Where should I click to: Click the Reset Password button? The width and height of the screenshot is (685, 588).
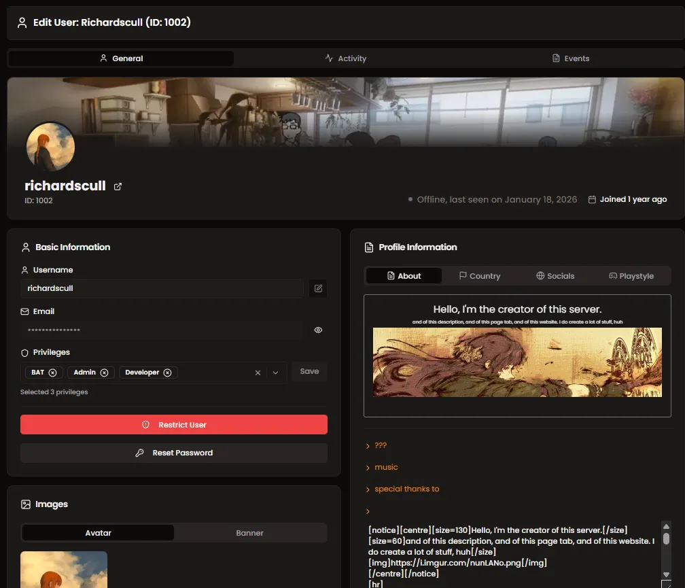(x=174, y=453)
